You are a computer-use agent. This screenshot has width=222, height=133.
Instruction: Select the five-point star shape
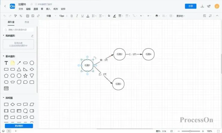[x=25, y=76]
